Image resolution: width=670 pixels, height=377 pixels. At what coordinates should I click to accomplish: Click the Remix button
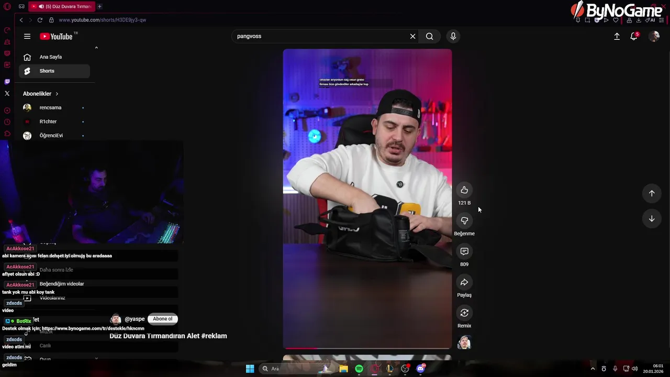click(x=464, y=313)
